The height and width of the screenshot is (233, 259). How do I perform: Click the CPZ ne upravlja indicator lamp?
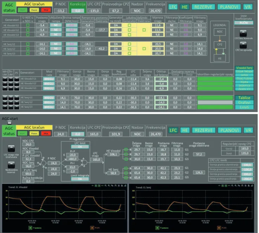(x=243, y=45)
